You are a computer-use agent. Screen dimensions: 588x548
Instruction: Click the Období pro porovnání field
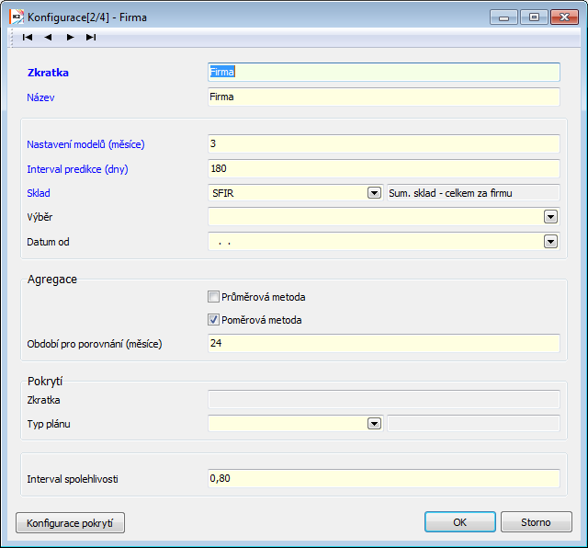[384, 343]
